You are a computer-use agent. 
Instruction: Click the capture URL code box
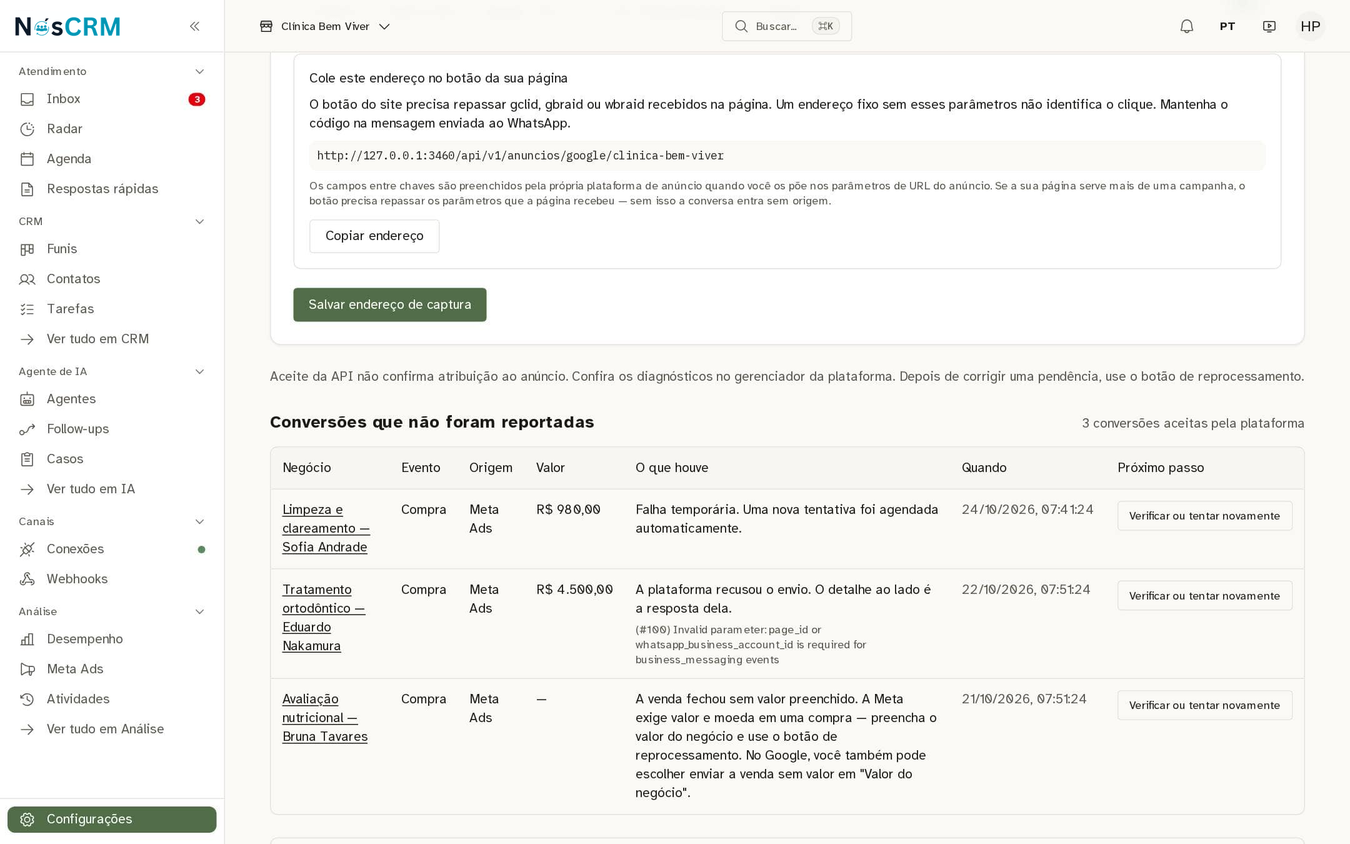(x=787, y=156)
